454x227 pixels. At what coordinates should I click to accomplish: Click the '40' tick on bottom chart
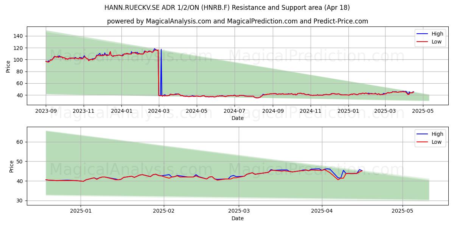pyautogui.click(x=20, y=181)
